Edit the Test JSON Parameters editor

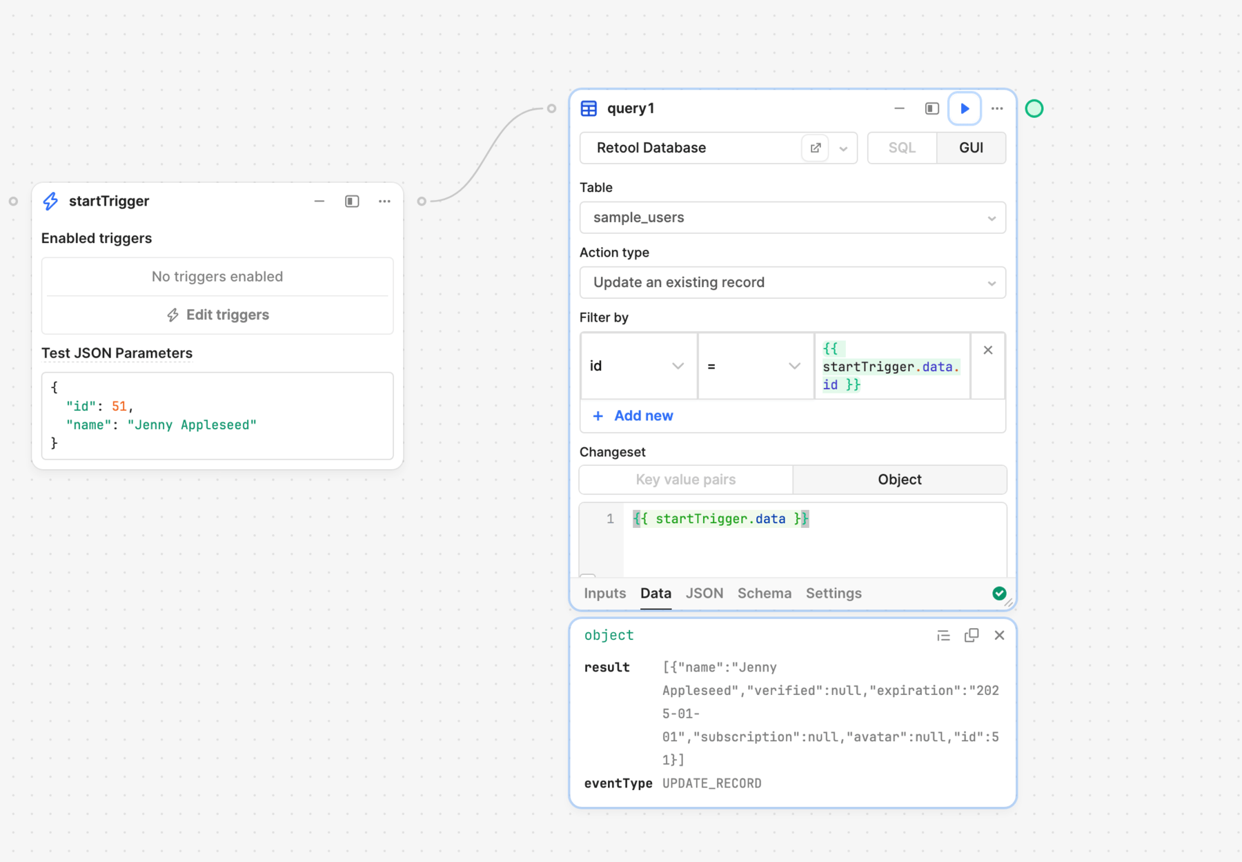pos(217,415)
